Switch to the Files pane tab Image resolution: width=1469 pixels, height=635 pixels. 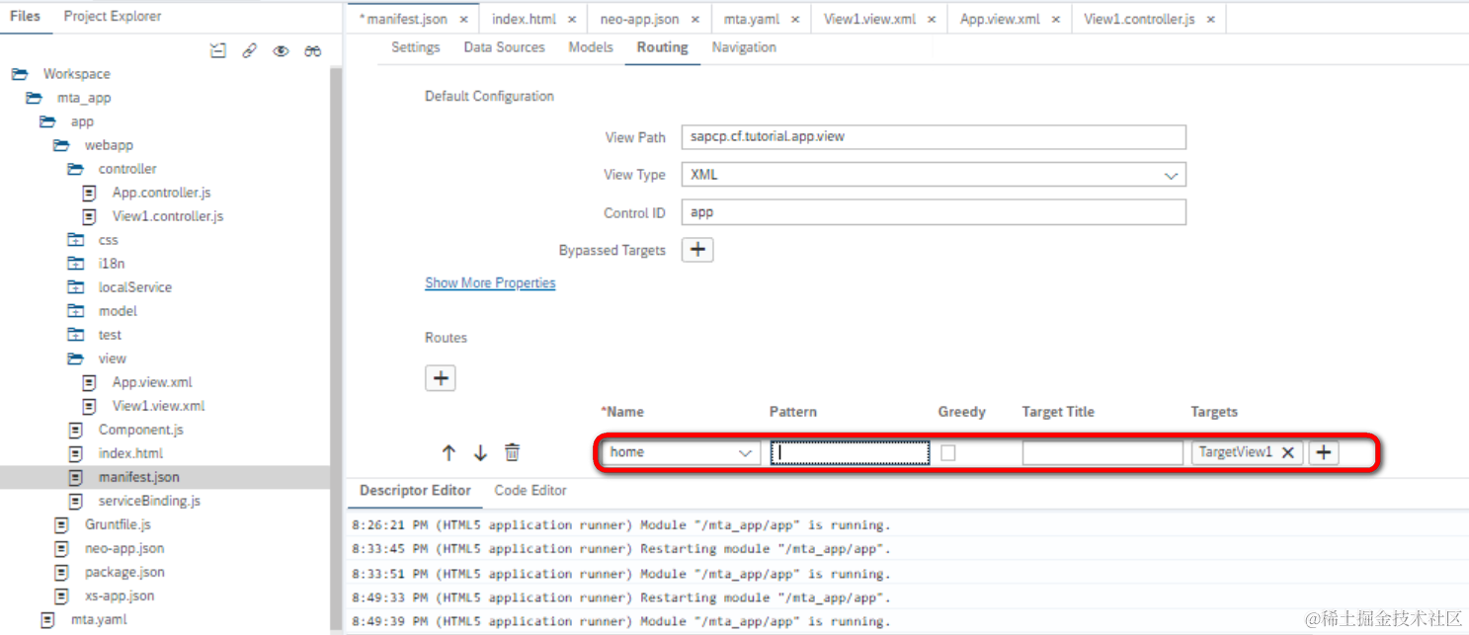click(25, 17)
